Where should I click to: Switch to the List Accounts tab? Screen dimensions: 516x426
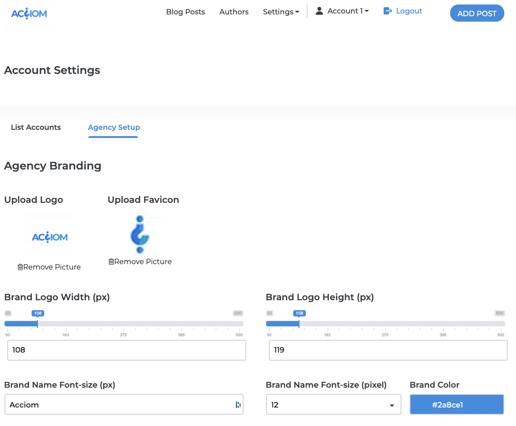(x=36, y=128)
